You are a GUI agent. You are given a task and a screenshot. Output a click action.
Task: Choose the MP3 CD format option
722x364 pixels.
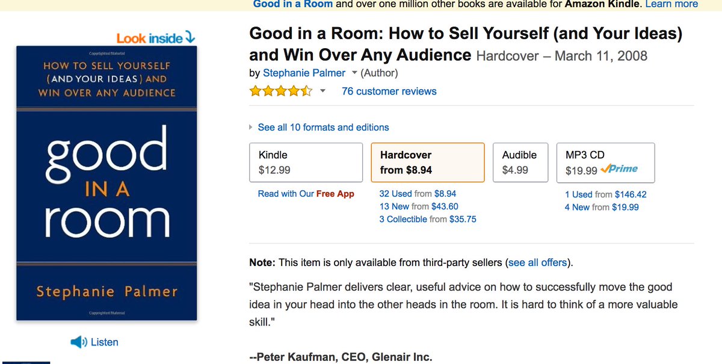(x=606, y=162)
